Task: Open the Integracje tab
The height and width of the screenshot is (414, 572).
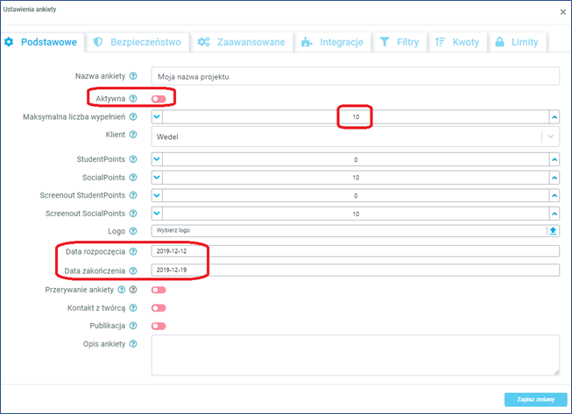Action: pyautogui.click(x=331, y=42)
